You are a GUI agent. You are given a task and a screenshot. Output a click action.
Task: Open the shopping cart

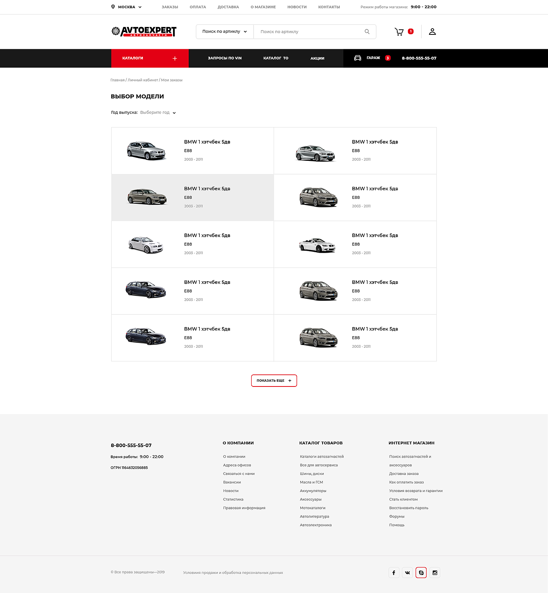pyautogui.click(x=399, y=32)
